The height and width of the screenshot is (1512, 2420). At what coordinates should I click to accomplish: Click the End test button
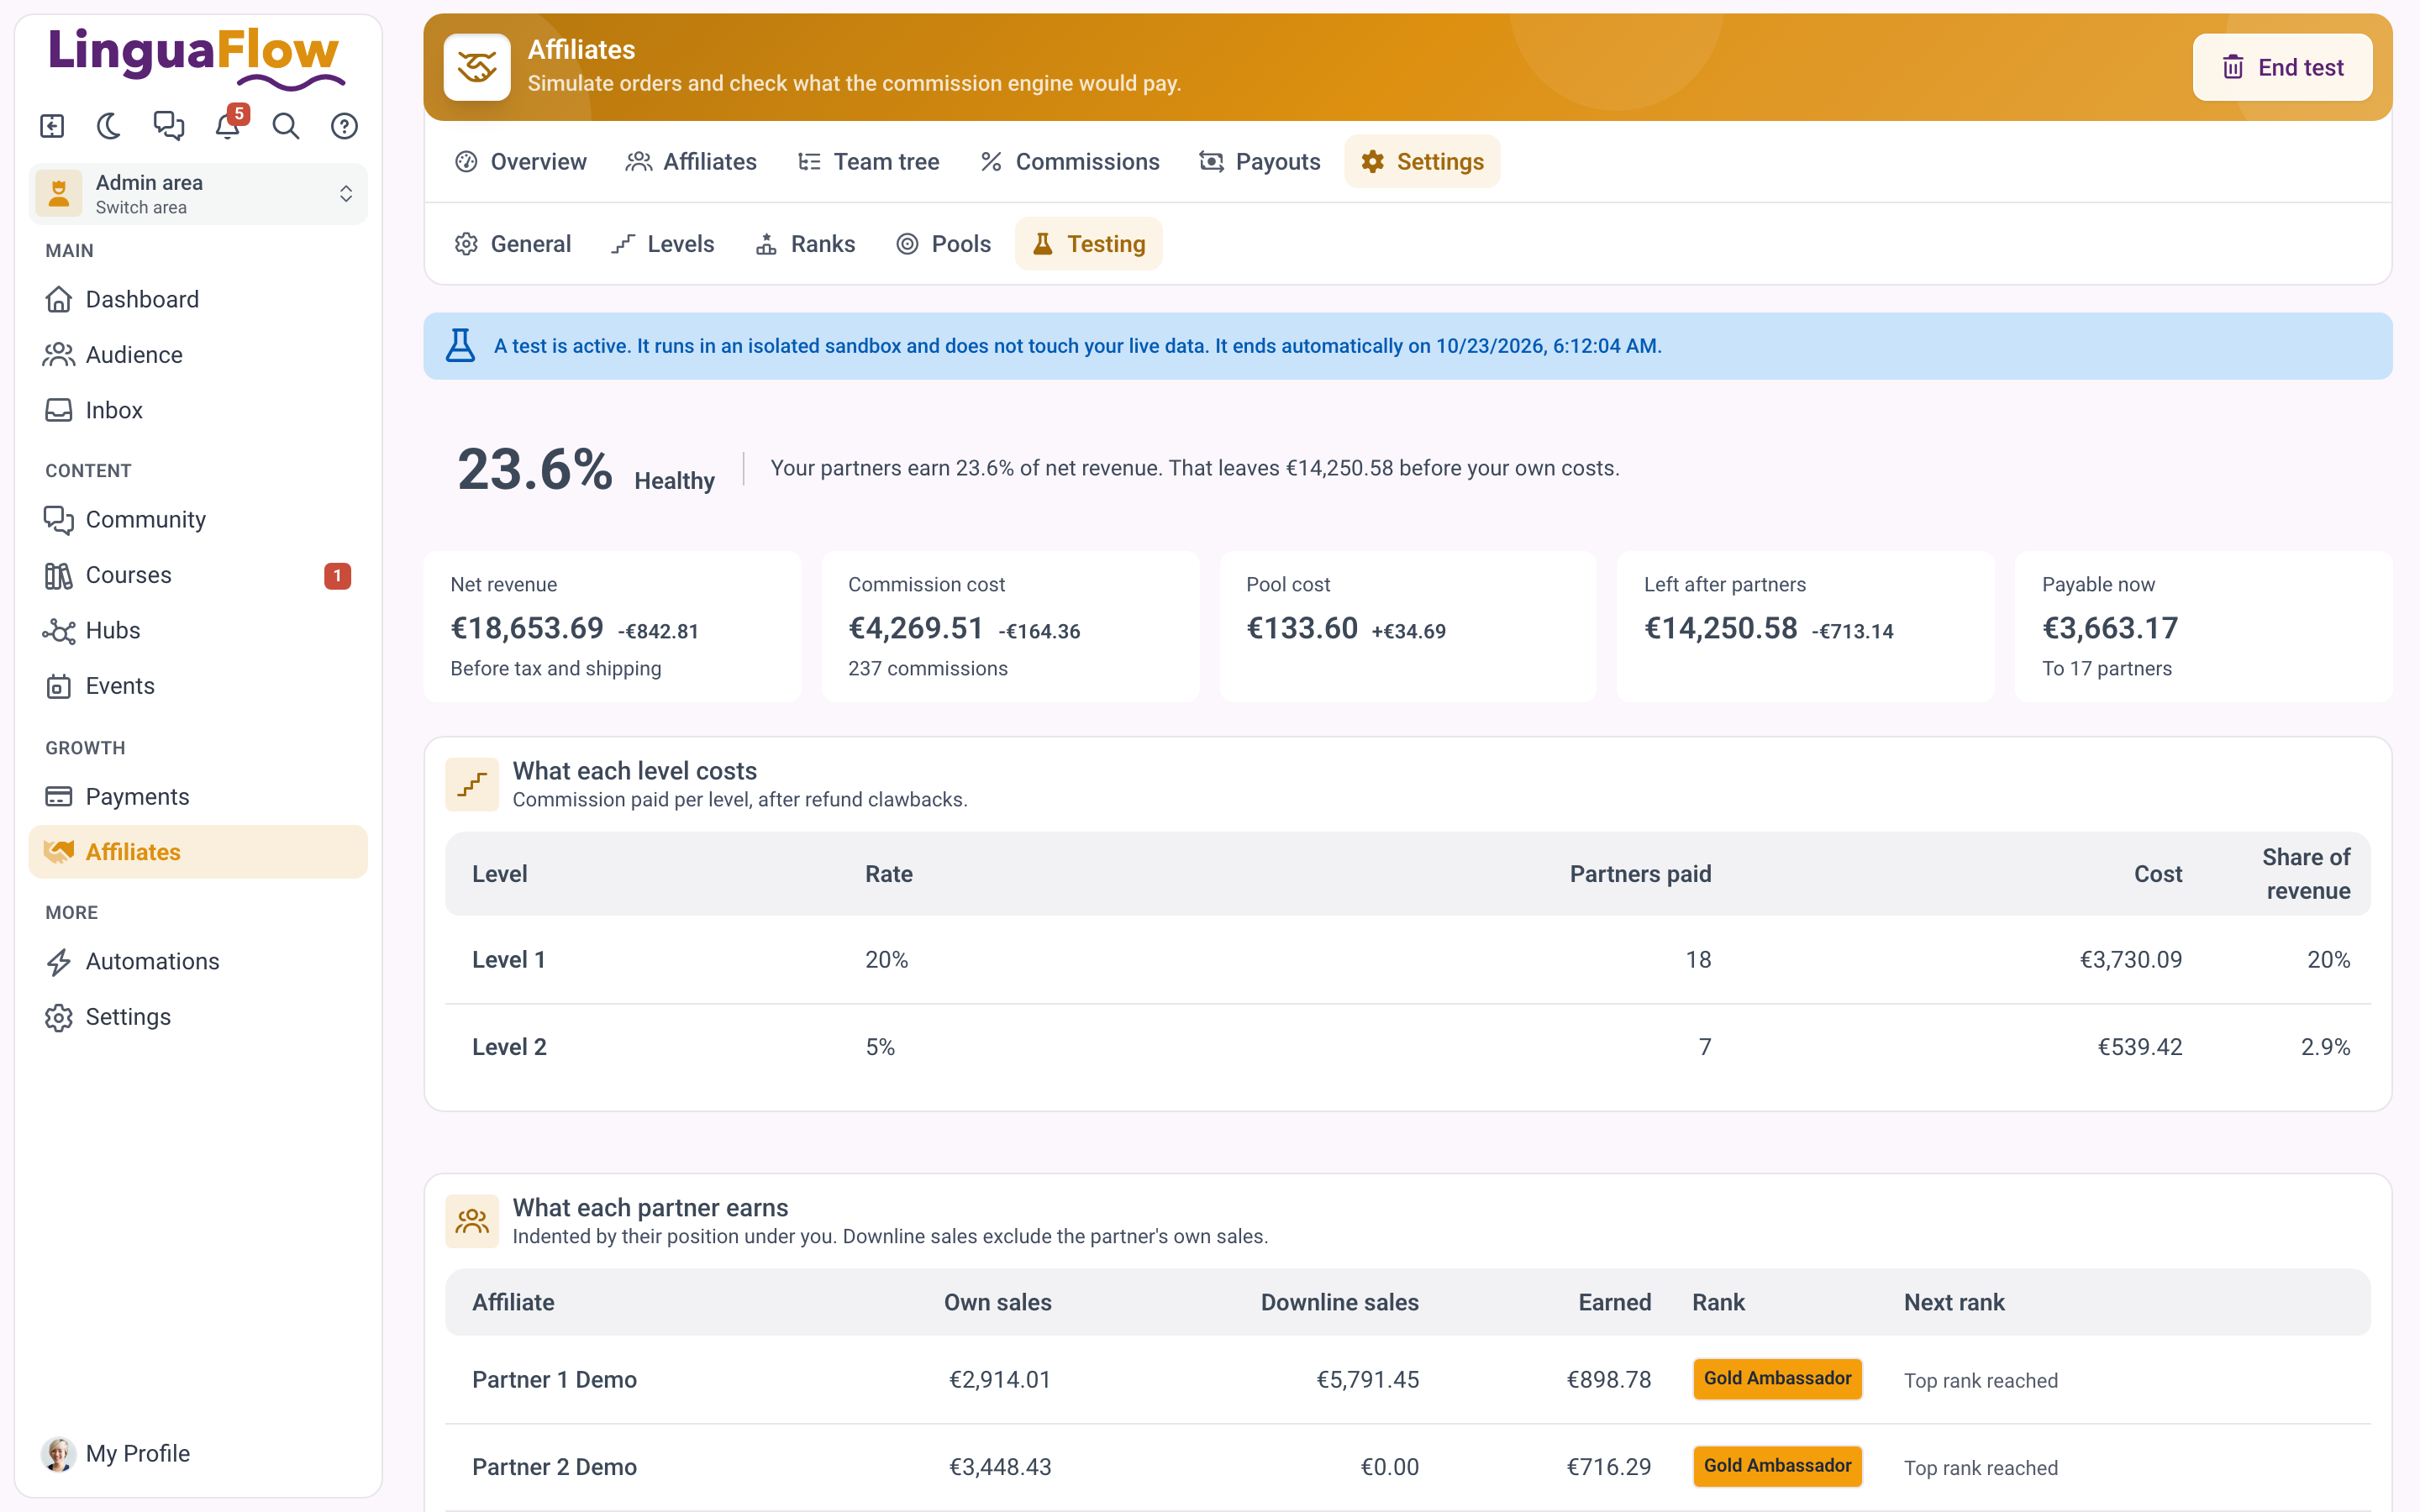point(2282,67)
